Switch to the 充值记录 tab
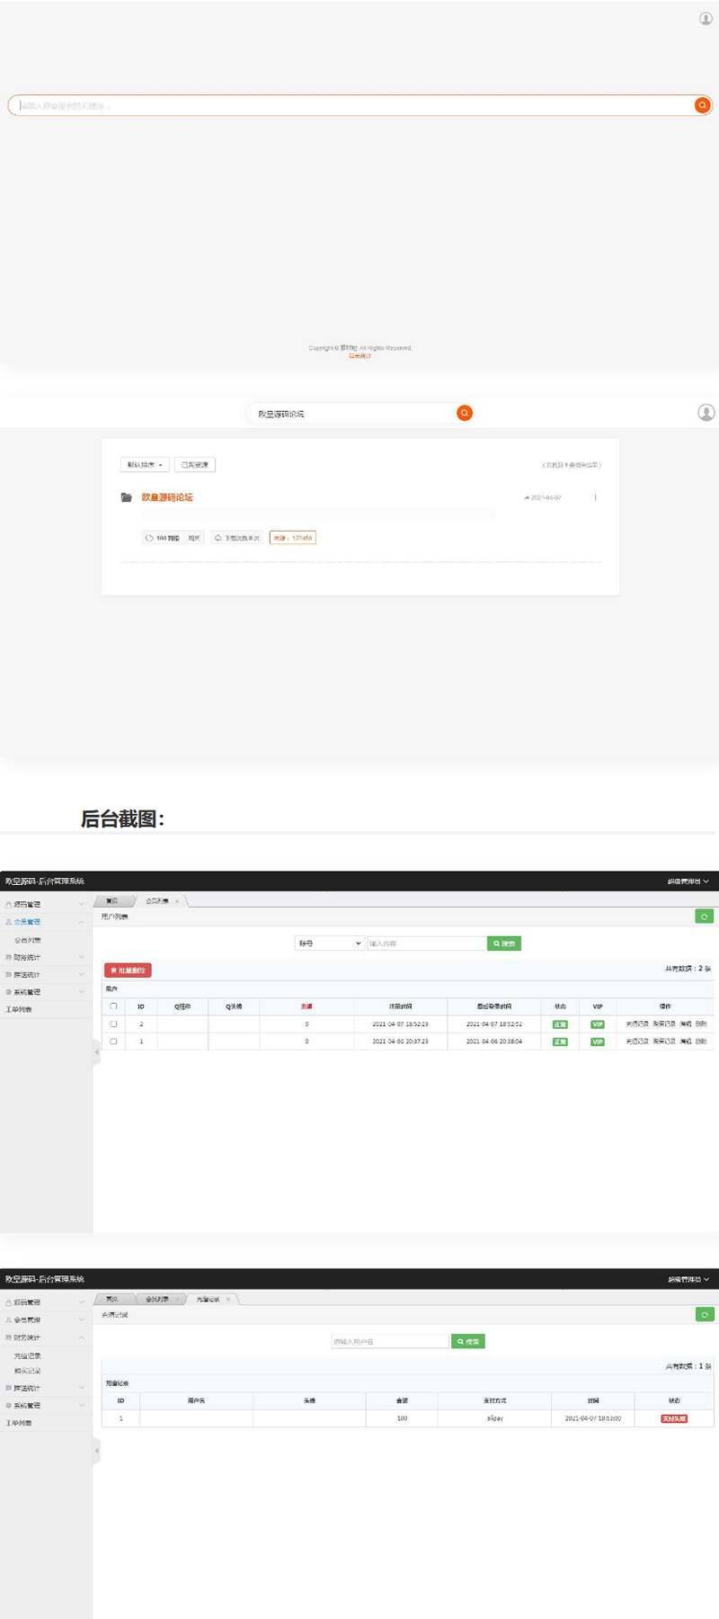Viewport: 719px width, 1619px height. (x=208, y=1299)
